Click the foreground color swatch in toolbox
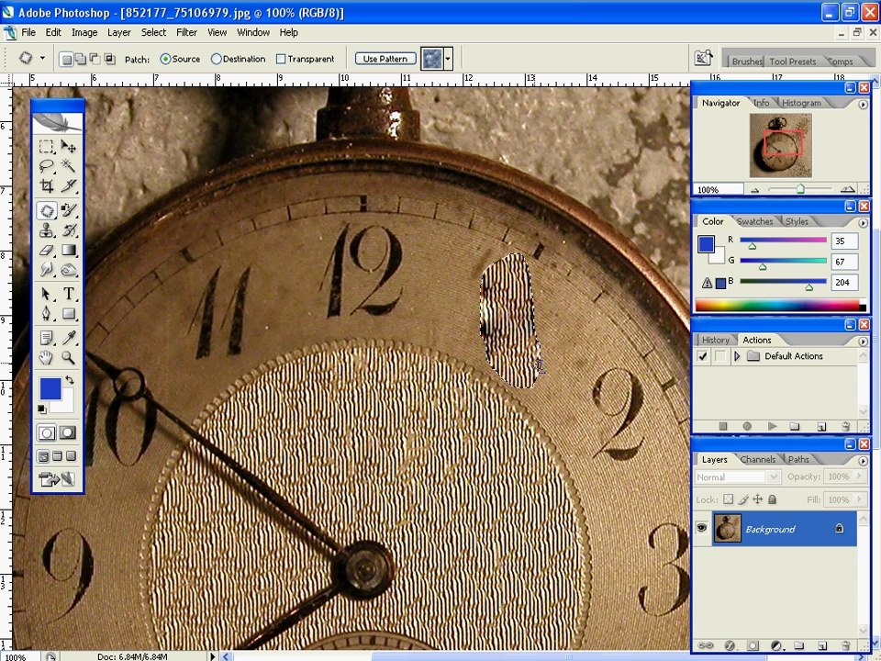The width and height of the screenshot is (881, 661). (50, 388)
